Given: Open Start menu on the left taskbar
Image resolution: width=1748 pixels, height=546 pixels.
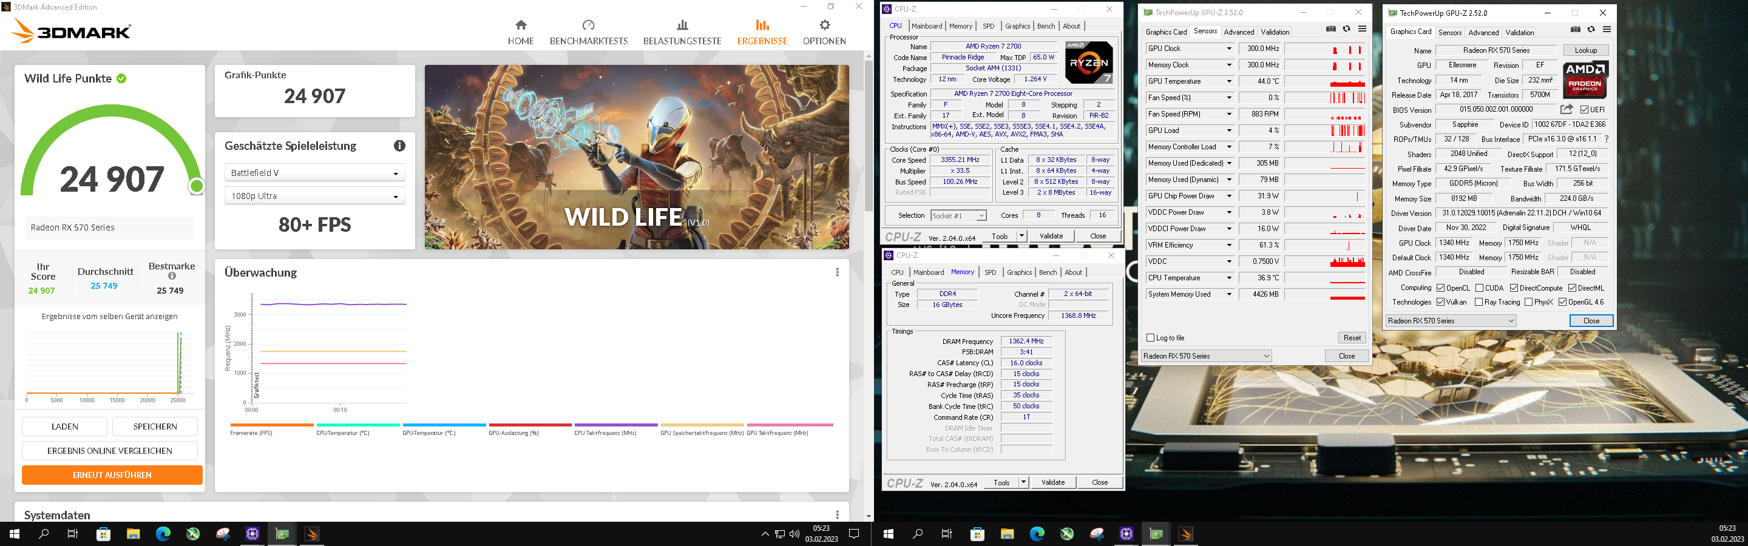Looking at the screenshot, I should (x=15, y=534).
